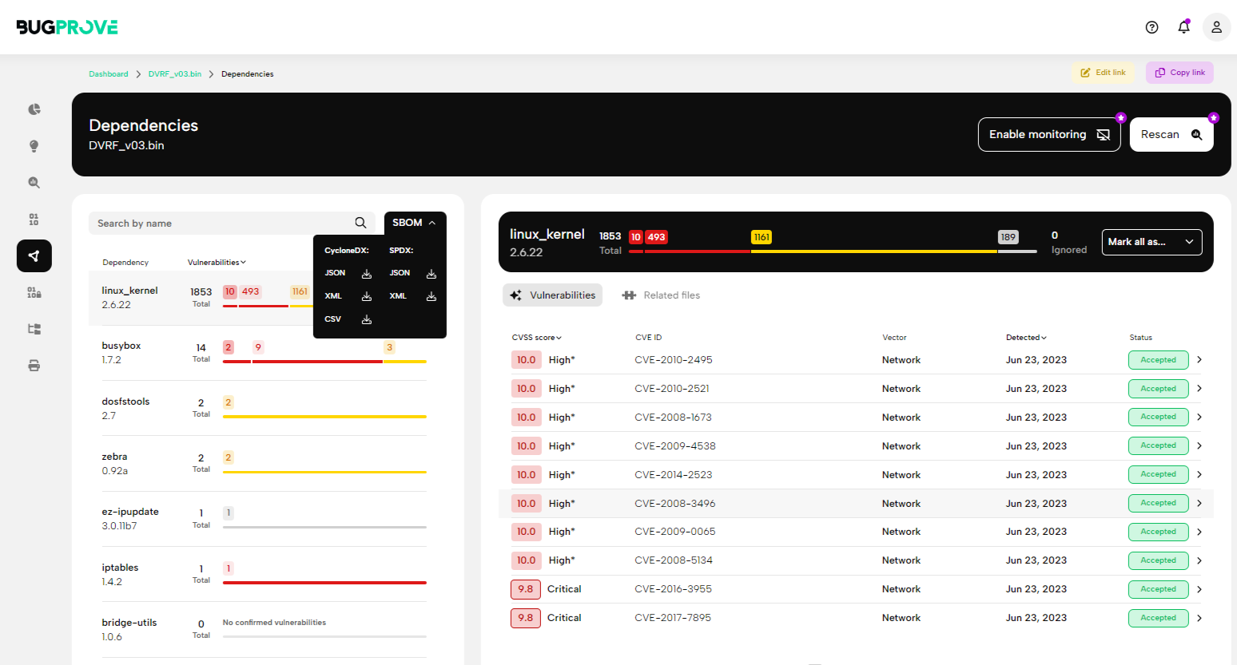Image resolution: width=1237 pixels, height=665 pixels.
Task: Open the pie chart overview panel in sidebar
Action: [34, 109]
